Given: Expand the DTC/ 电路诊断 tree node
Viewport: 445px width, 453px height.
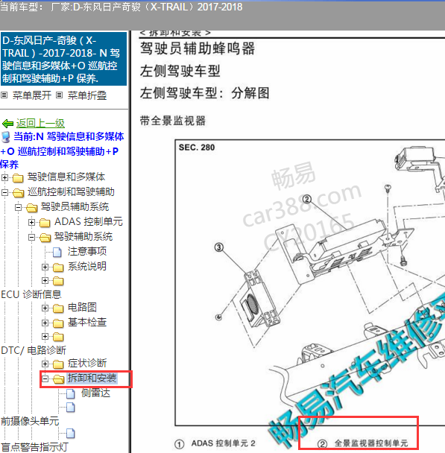Looking at the screenshot, I should point(45,336).
